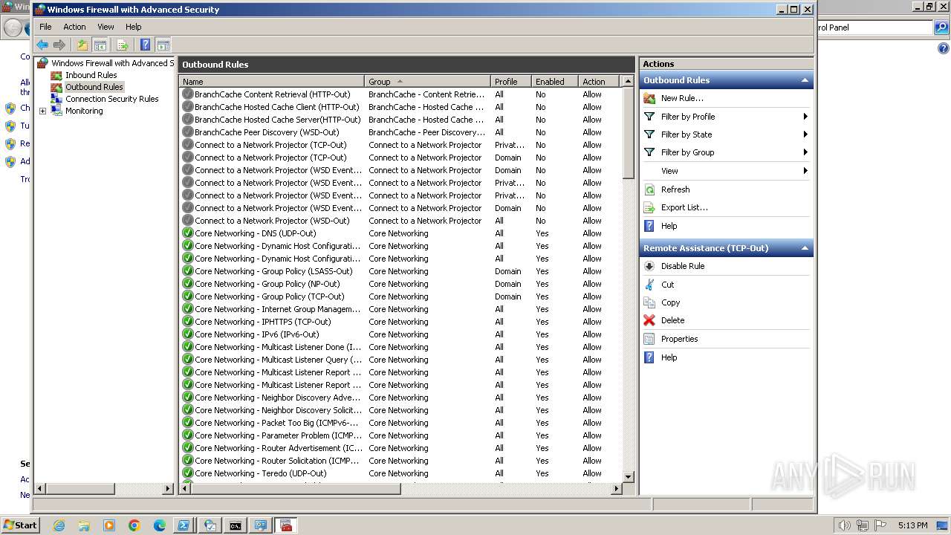Click the Export List toolbar icon
Viewport: 951px width, 535px height.
pos(123,45)
